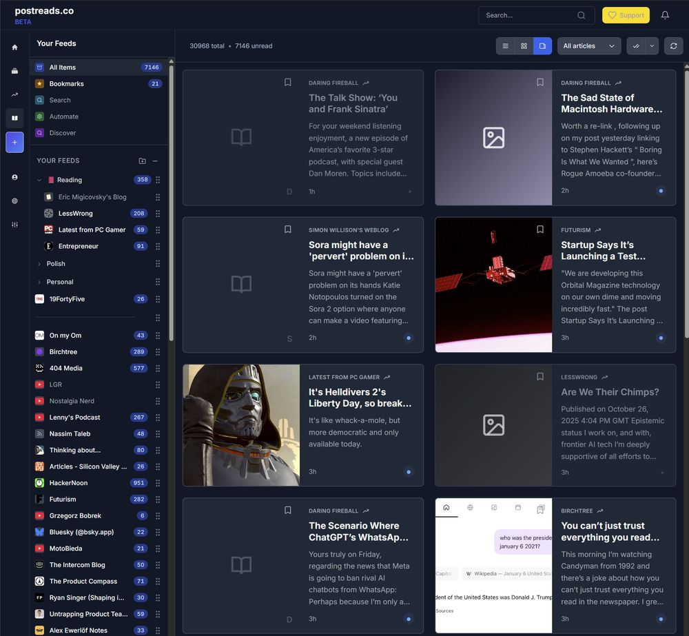Toggle read dot on Birchtree article
This screenshot has width=689, height=636.
661,619
